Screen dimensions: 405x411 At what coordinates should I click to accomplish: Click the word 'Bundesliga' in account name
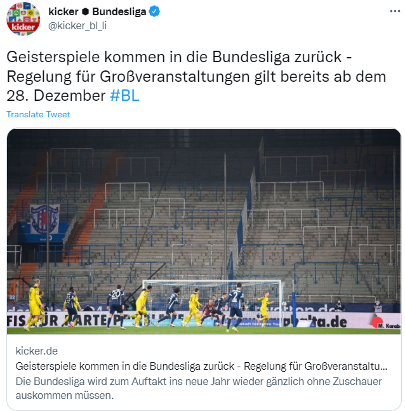[119, 11]
